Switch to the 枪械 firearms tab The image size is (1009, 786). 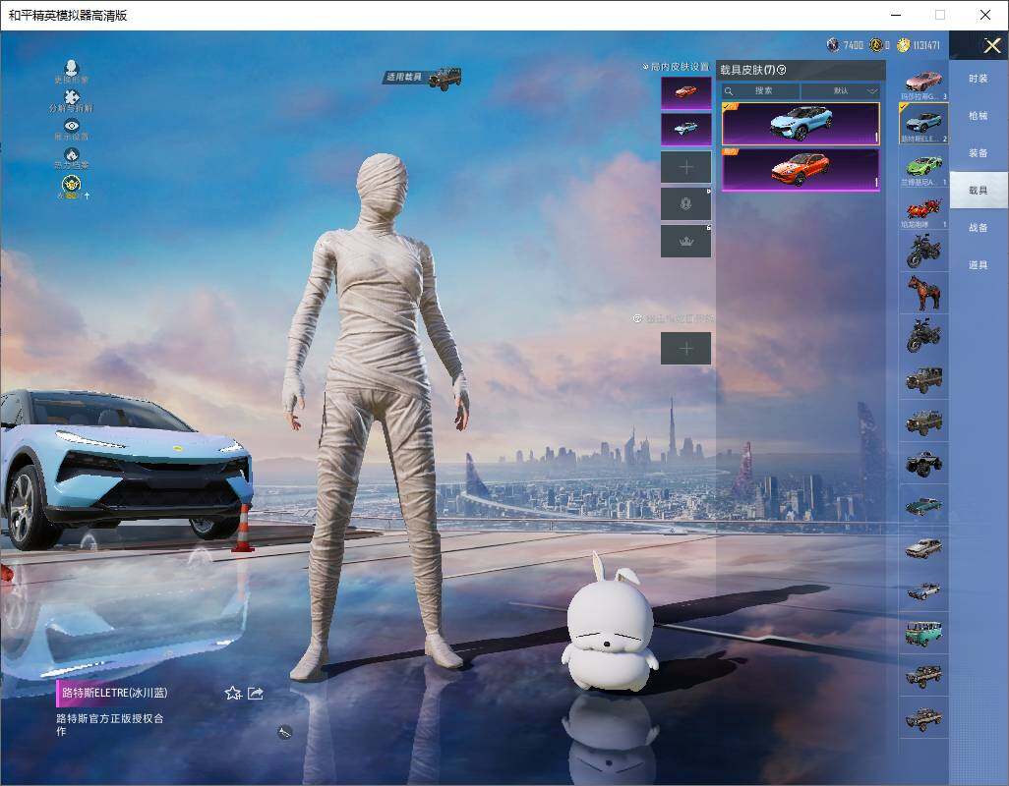979,116
